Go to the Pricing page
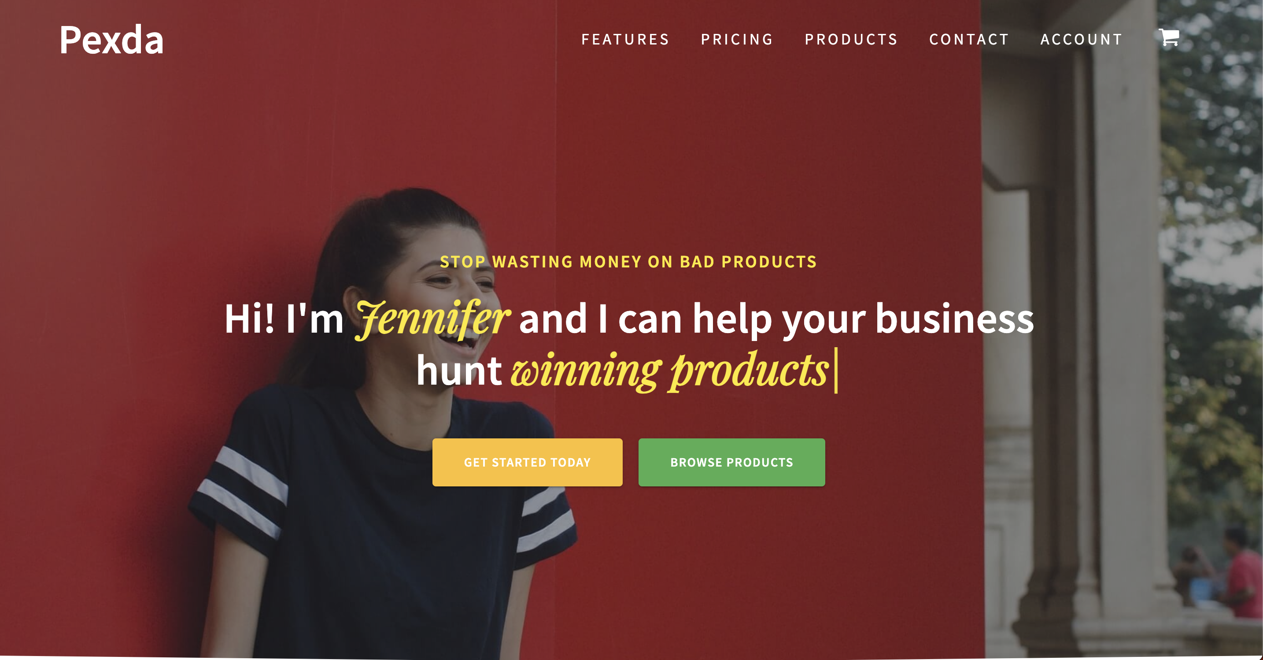Image resolution: width=1263 pixels, height=660 pixels. pos(737,39)
